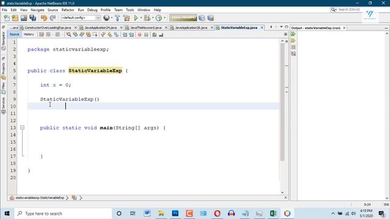Open the Services side panel
This screenshot has height=219, width=390.
4,105
